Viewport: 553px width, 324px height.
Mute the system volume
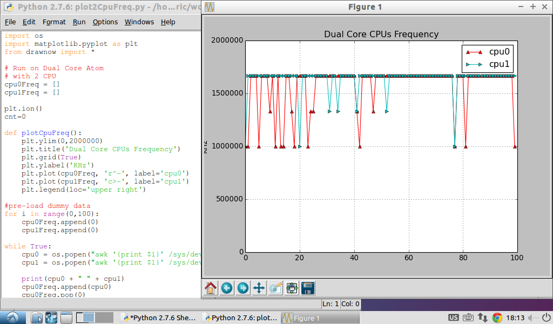532,318
